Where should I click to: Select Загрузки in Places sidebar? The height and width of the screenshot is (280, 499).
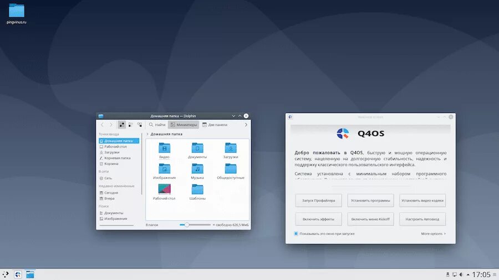(x=119, y=152)
